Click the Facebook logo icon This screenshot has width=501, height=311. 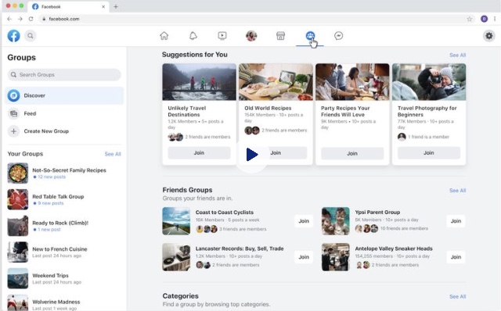[14, 36]
